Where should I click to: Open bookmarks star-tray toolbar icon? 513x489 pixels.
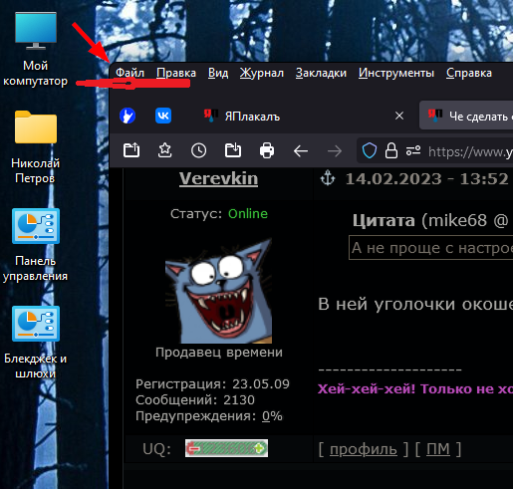165,150
